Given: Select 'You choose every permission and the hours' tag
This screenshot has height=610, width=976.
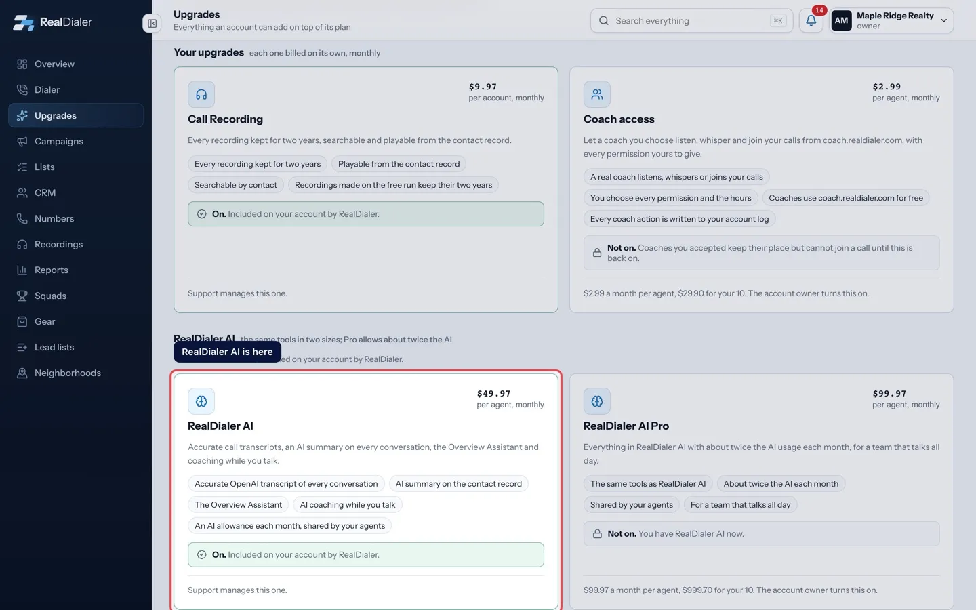Looking at the screenshot, I should click(x=671, y=198).
